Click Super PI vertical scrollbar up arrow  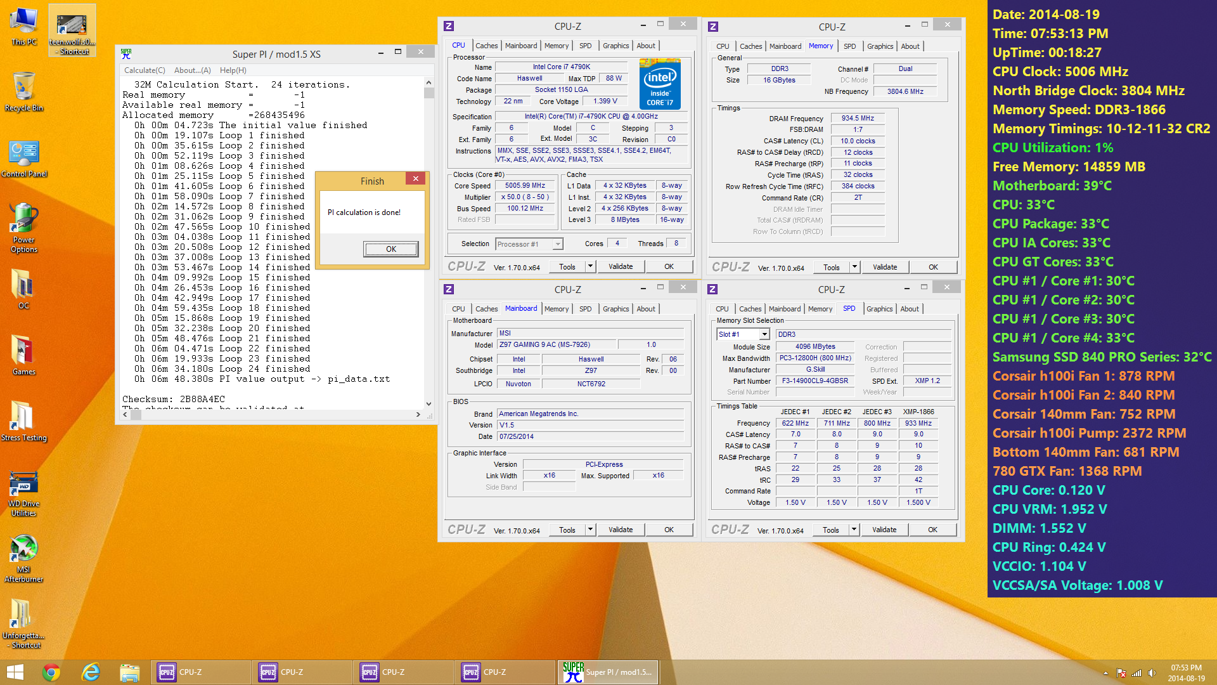(428, 82)
